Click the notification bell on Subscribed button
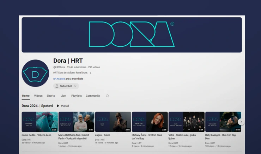The height and width of the screenshot is (154, 261). tap(57, 86)
